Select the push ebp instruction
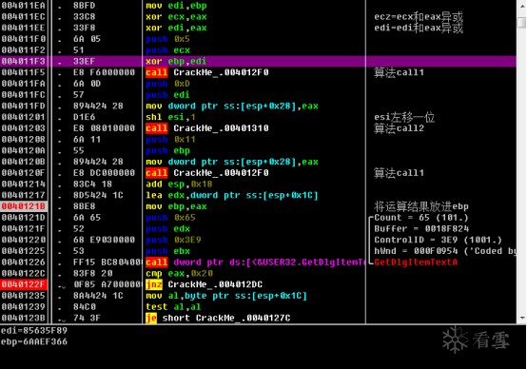 (x=167, y=150)
